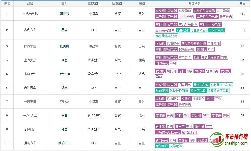Select the 减震器漏油 issue tag

(x=189, y=132)
